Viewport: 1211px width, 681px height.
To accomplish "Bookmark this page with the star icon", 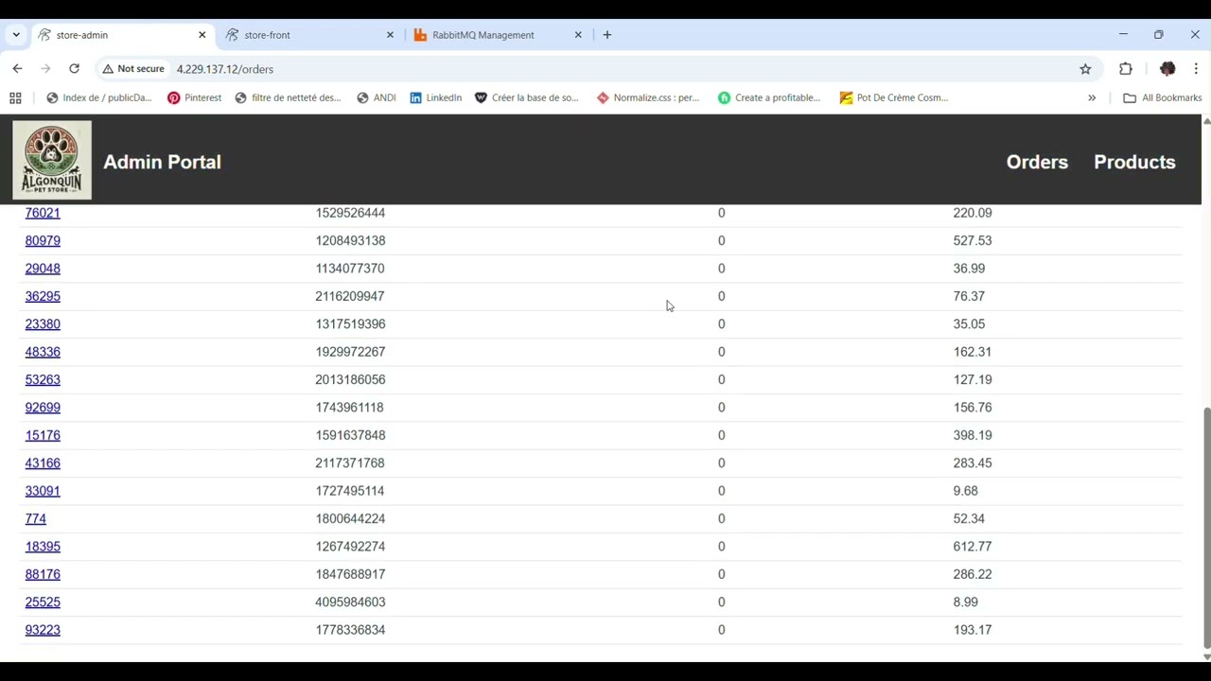I will [1085, 69].
